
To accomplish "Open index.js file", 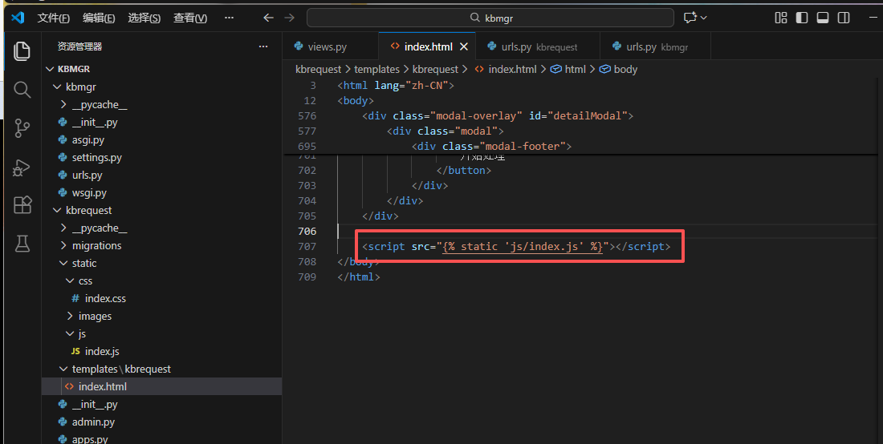I will 102,351.
